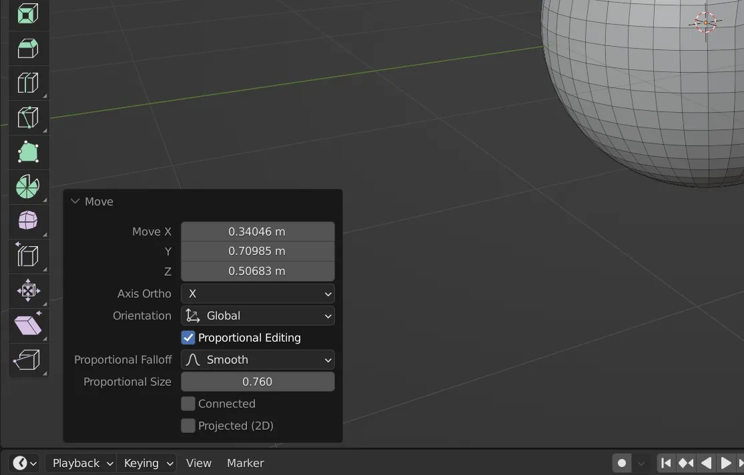Play the animation forward
The width and height of the screenshot is (744, 475).
coord(725,462)
